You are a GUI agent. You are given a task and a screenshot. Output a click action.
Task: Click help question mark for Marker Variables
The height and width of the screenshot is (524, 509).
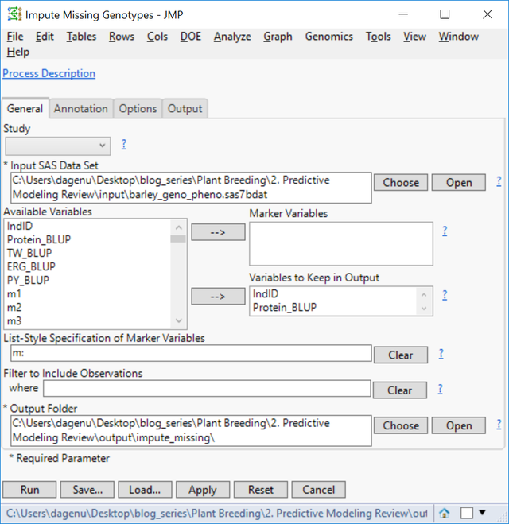click(445, 231)
